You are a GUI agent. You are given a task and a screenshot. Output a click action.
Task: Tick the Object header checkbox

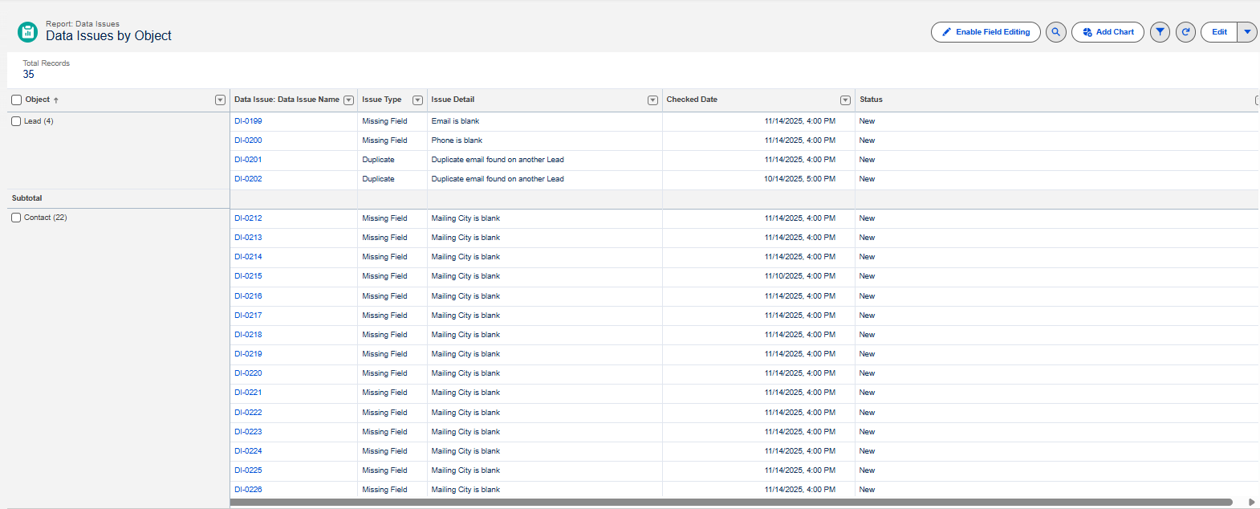tap(16, 100)
